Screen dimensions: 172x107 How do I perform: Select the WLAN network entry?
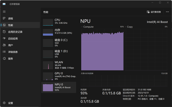(x=59, y=65)
